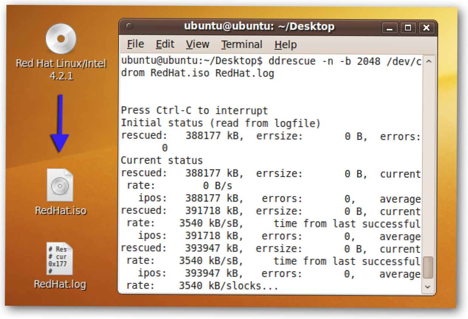
Task: Click the scrollbar down arrow in terminal
Action: (428, 286)
